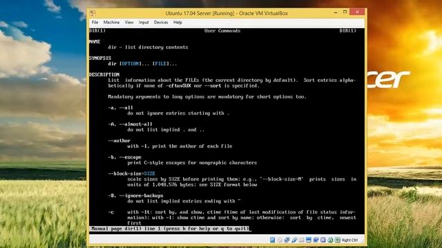Click the VirtualBox icon in title bar
This screenshot has height=248, width=442.
click(x=93, y=13)
